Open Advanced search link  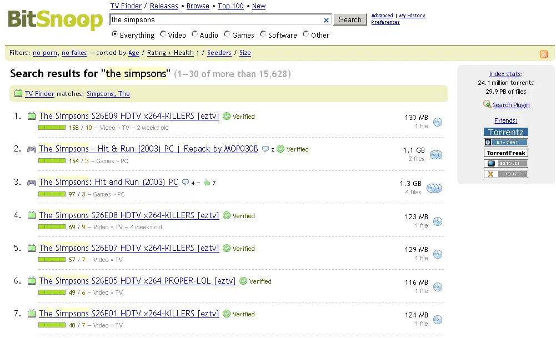pyautogui.click(x=382, y=16)
